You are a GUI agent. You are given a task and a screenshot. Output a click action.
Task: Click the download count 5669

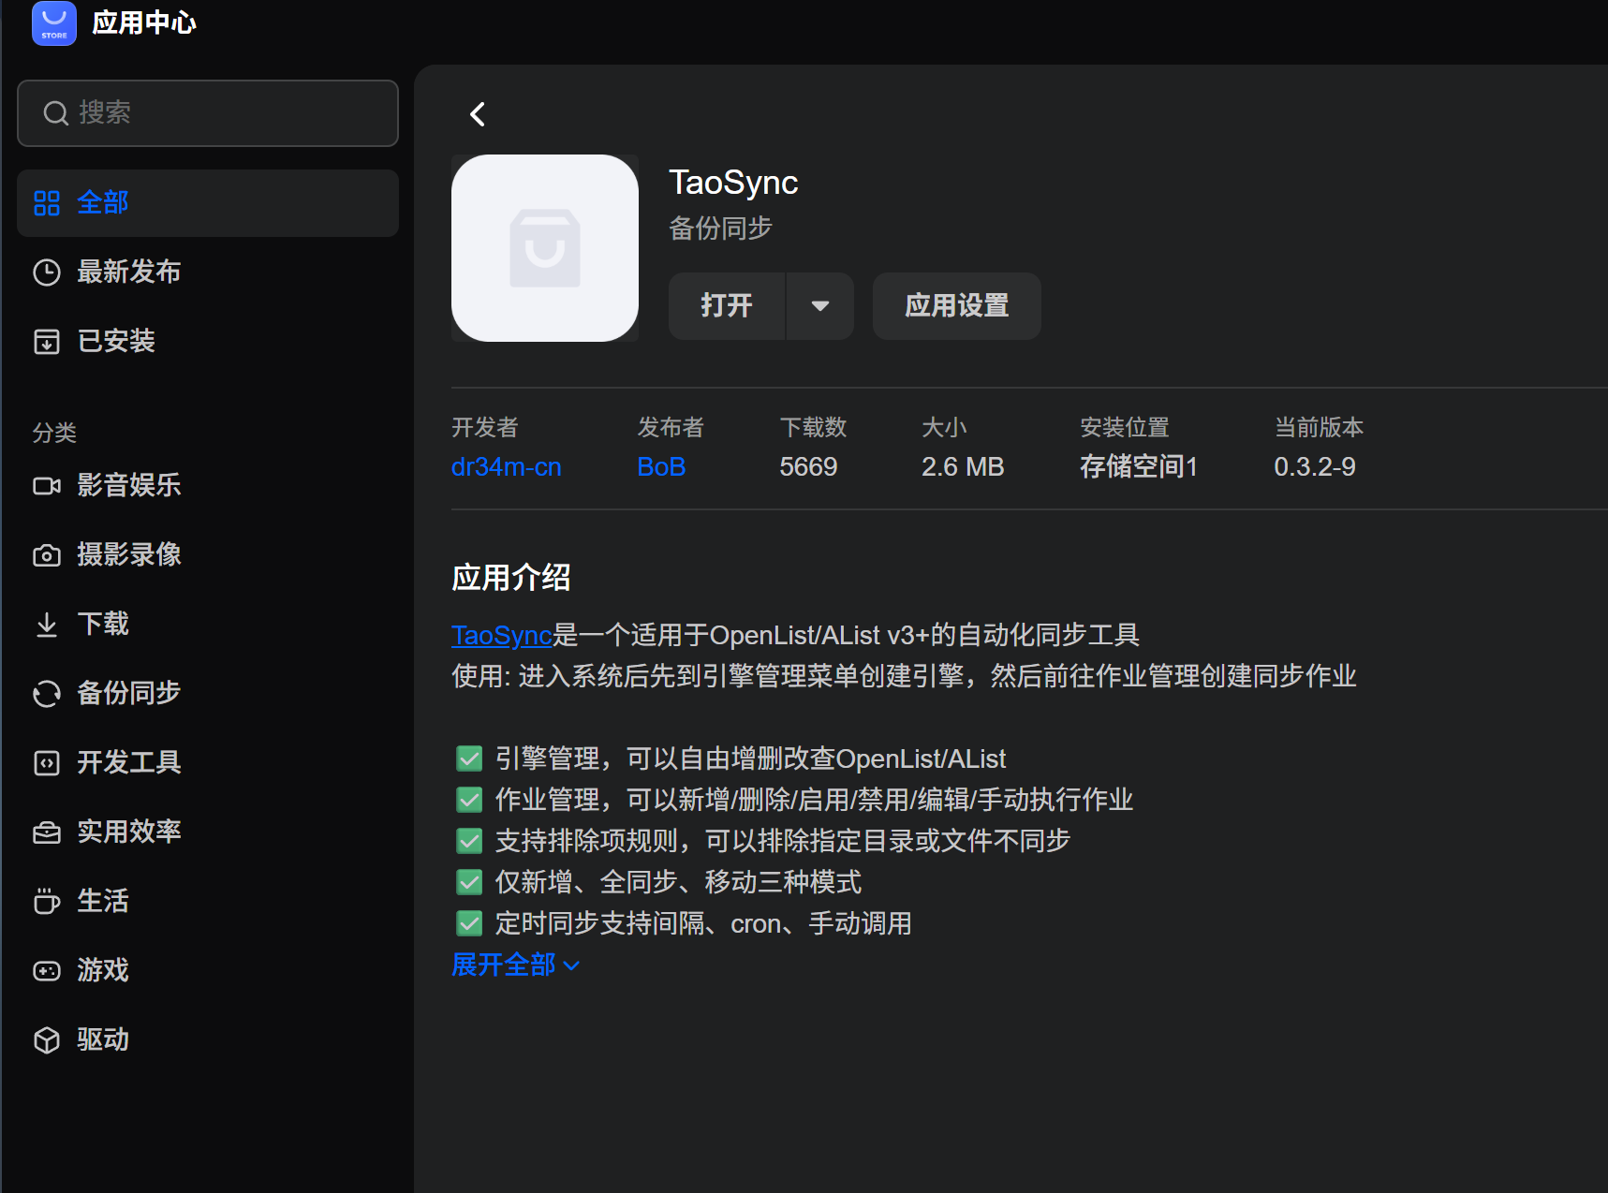coord(809,467)
